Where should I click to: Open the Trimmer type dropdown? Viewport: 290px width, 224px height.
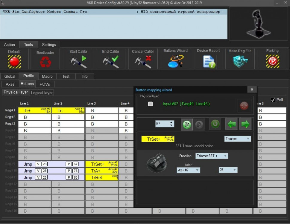(x=238, y=139)
